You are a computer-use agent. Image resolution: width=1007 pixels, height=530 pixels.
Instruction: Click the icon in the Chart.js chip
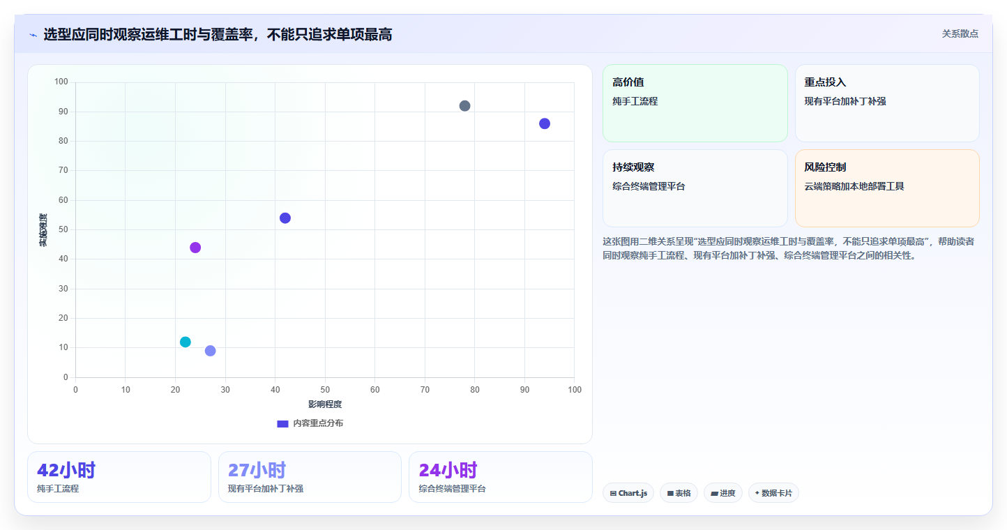point(613,493)
